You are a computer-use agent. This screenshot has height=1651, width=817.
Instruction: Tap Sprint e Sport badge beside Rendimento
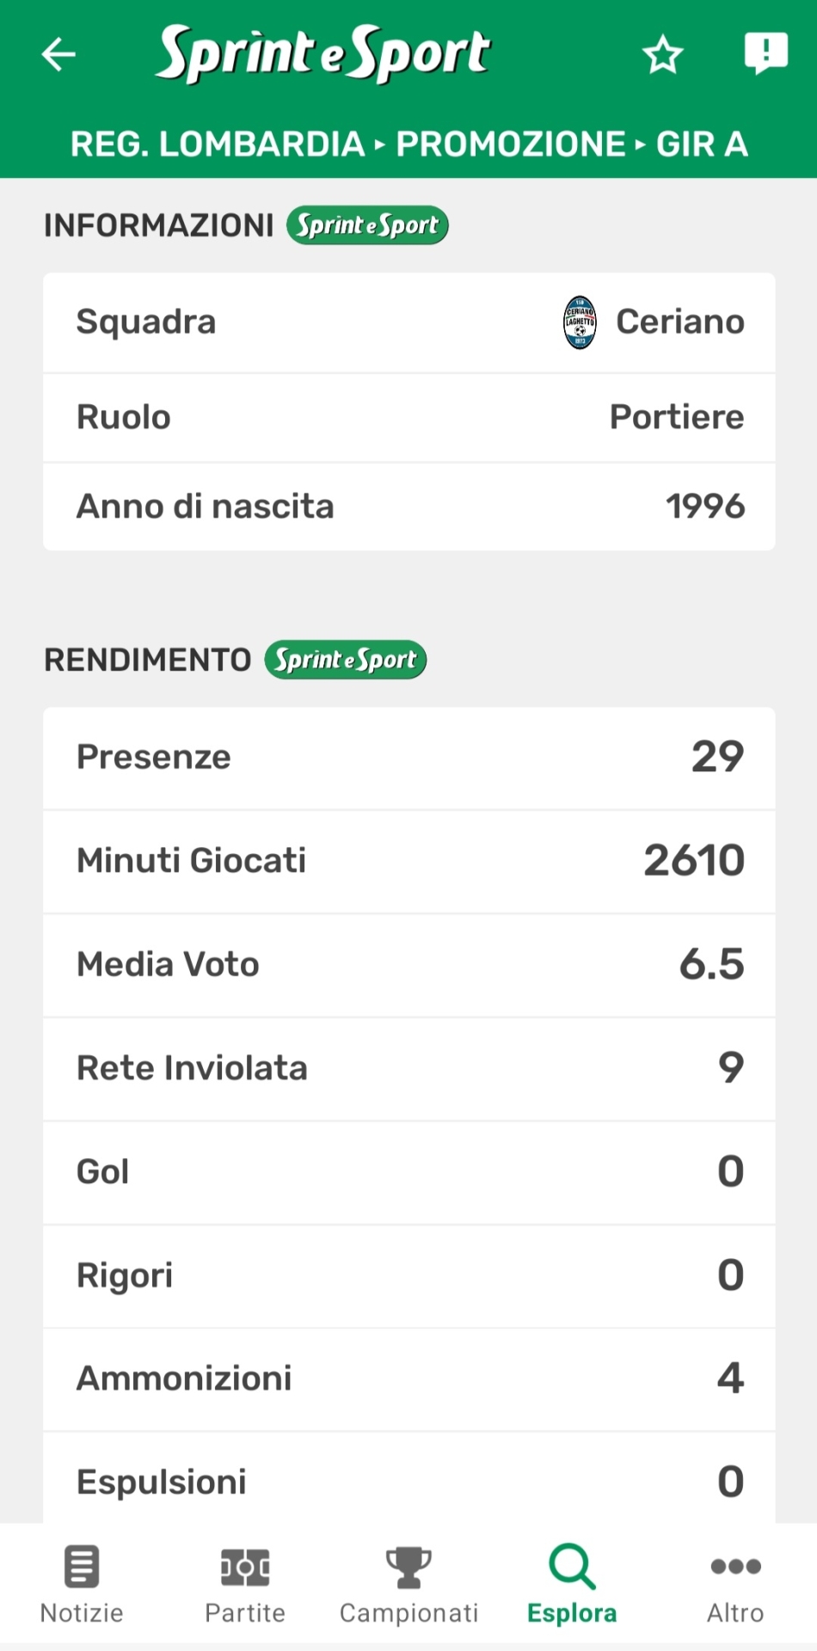345,660
